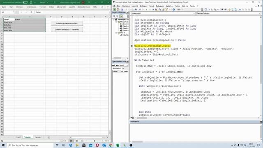Viewport: 263px width, 148px height.
Task: Select column C header in Excel
Action: (51, 16)
